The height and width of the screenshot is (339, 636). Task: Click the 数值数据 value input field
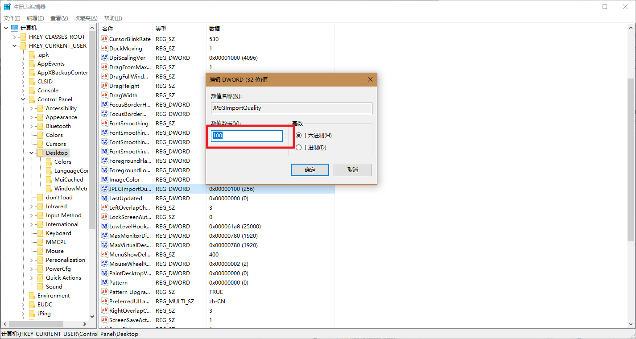pyautogui.click(x=247, y=136)
